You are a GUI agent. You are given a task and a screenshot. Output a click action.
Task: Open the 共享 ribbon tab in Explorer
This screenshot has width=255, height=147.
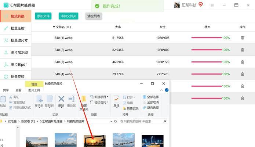tap(6, 90)
